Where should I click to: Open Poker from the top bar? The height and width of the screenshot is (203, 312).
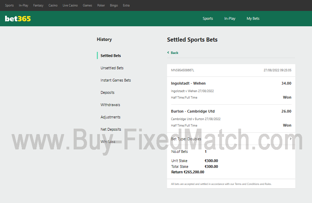101,5
